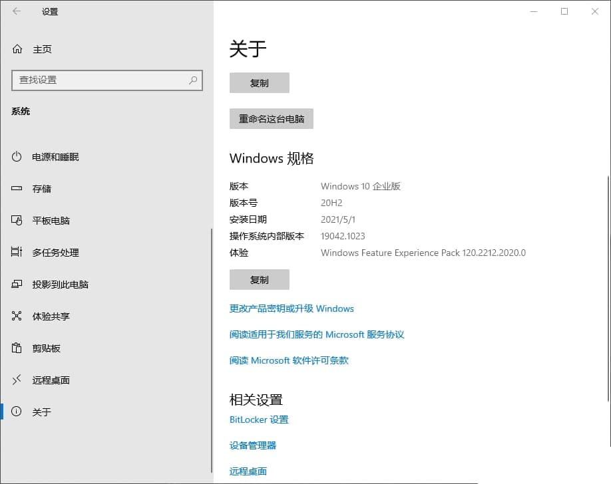Select 关于 in the sidebar
This screenshot has height=484, width=611.
(106, 412)
